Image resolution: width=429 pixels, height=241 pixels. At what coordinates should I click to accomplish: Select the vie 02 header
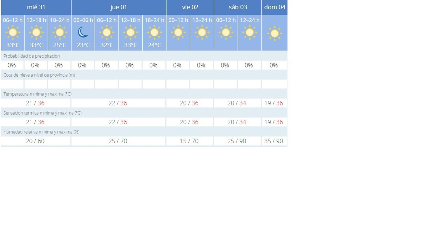click(190, 7)
